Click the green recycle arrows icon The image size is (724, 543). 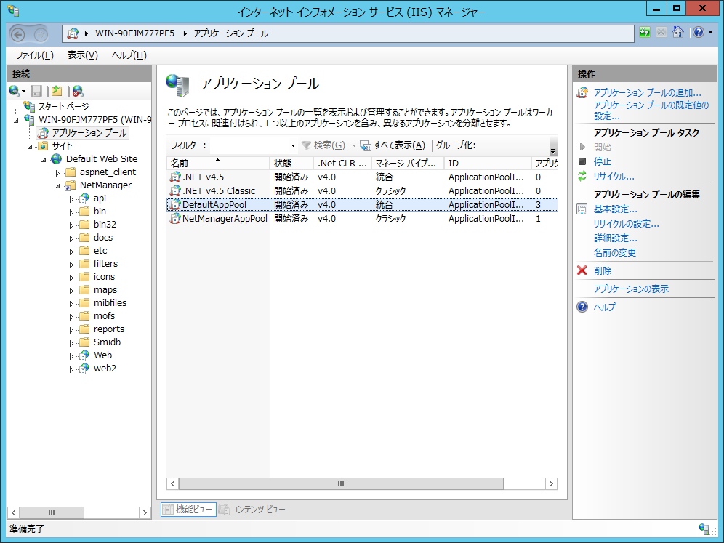click(582, 176)
